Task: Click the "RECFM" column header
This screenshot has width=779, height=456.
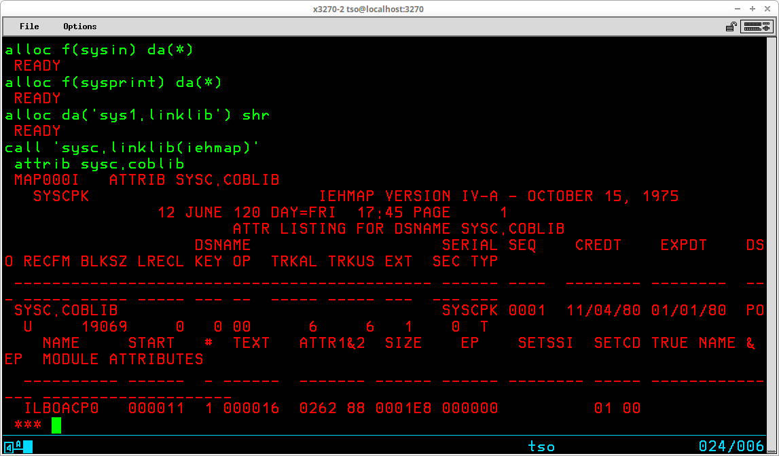Action: click(x=47, y=262)
